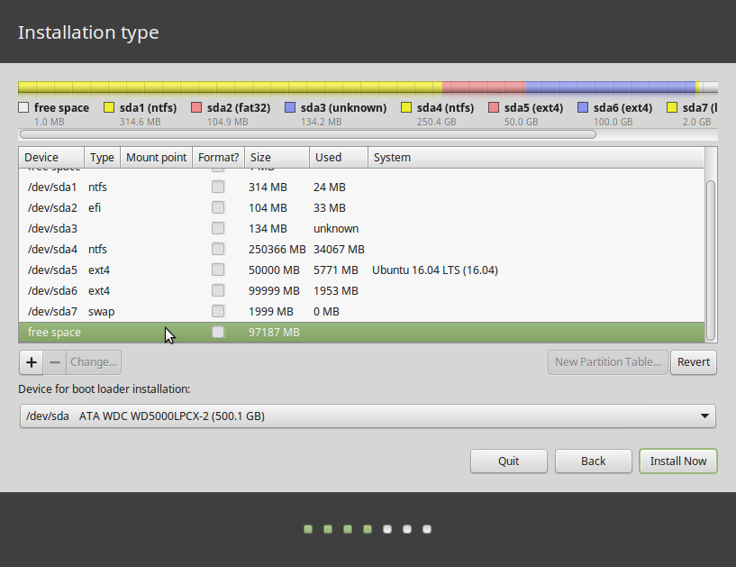Click the blue sda6 (ext4) legend swatch
736x567 pixels.
[583, 108]
